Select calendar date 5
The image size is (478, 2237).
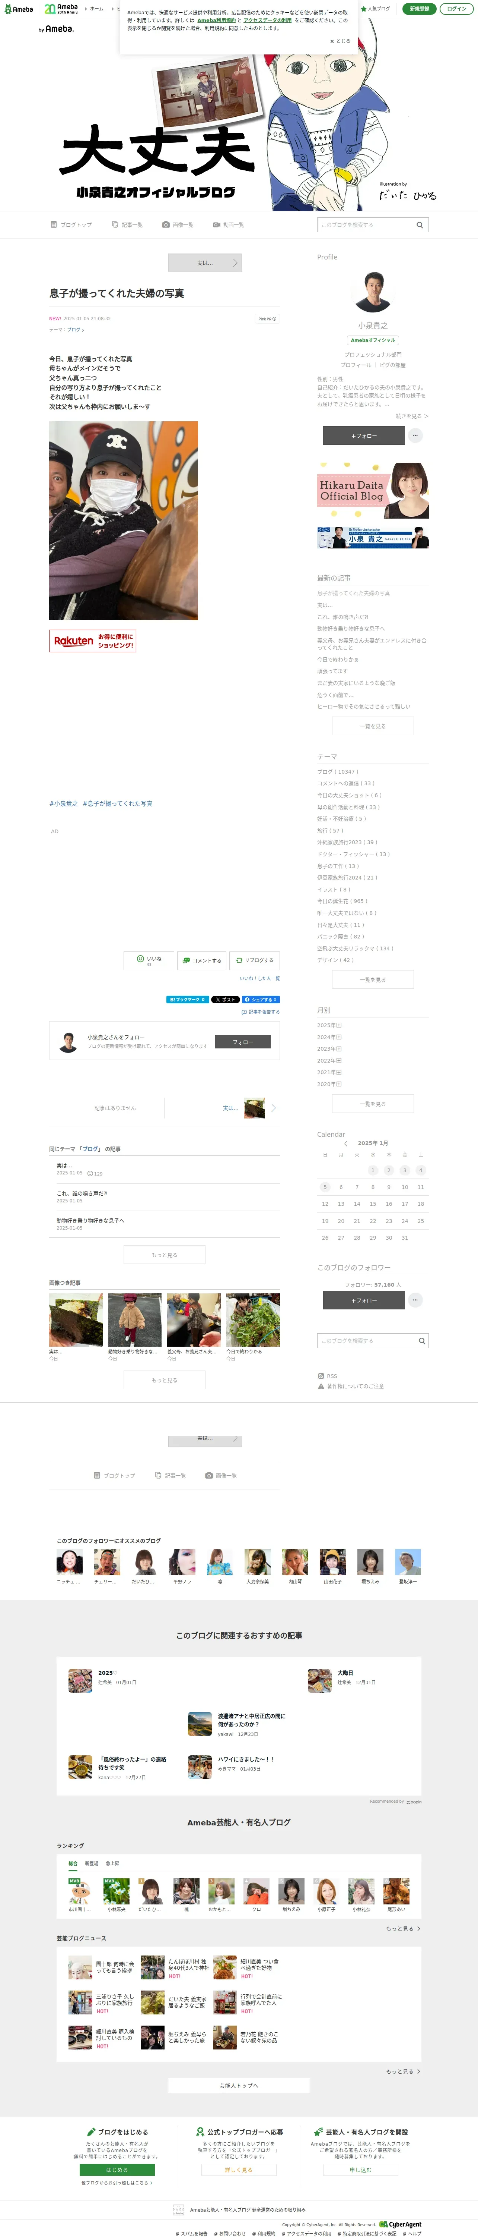click(x=325, y=1187)
